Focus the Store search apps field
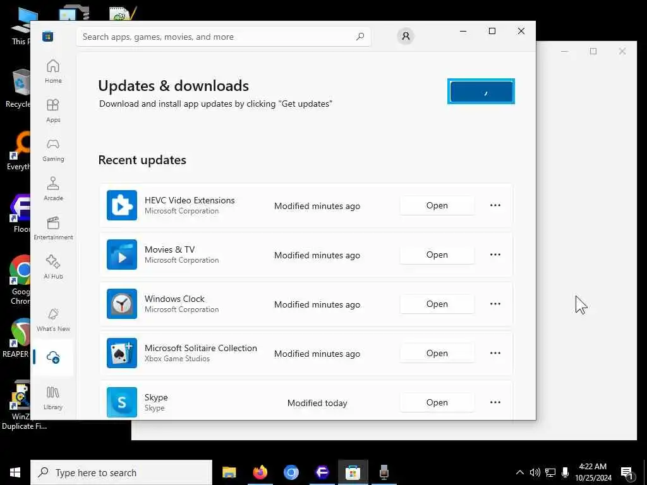647x485 pixels. click(x=223, y=37)
